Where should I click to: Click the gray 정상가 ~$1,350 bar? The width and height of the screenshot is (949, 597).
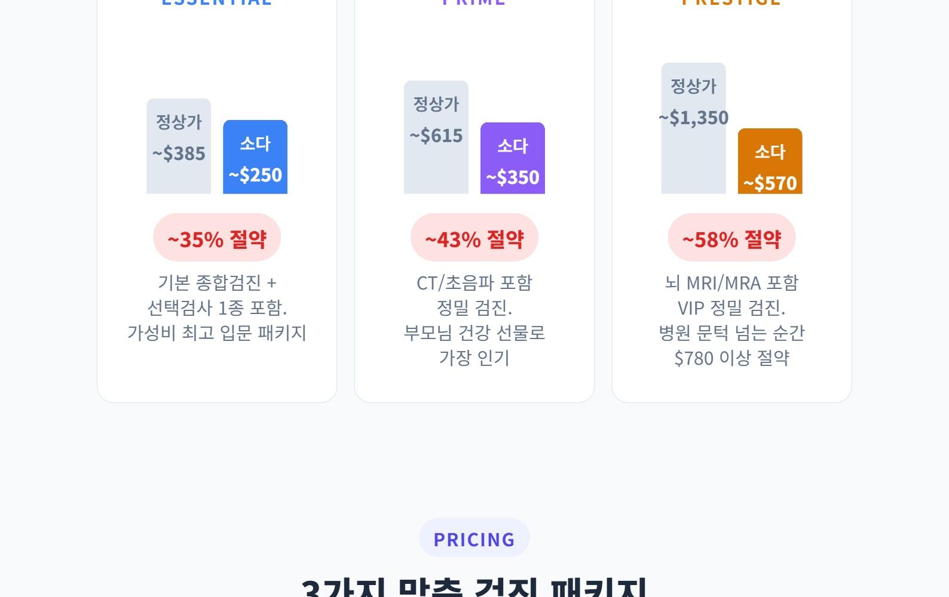(693, 128)
